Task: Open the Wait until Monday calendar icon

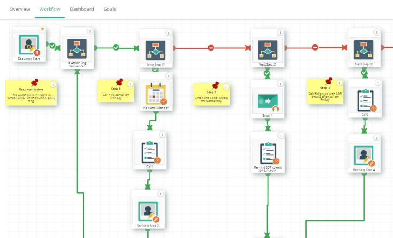Action: [x=156, y=93]
